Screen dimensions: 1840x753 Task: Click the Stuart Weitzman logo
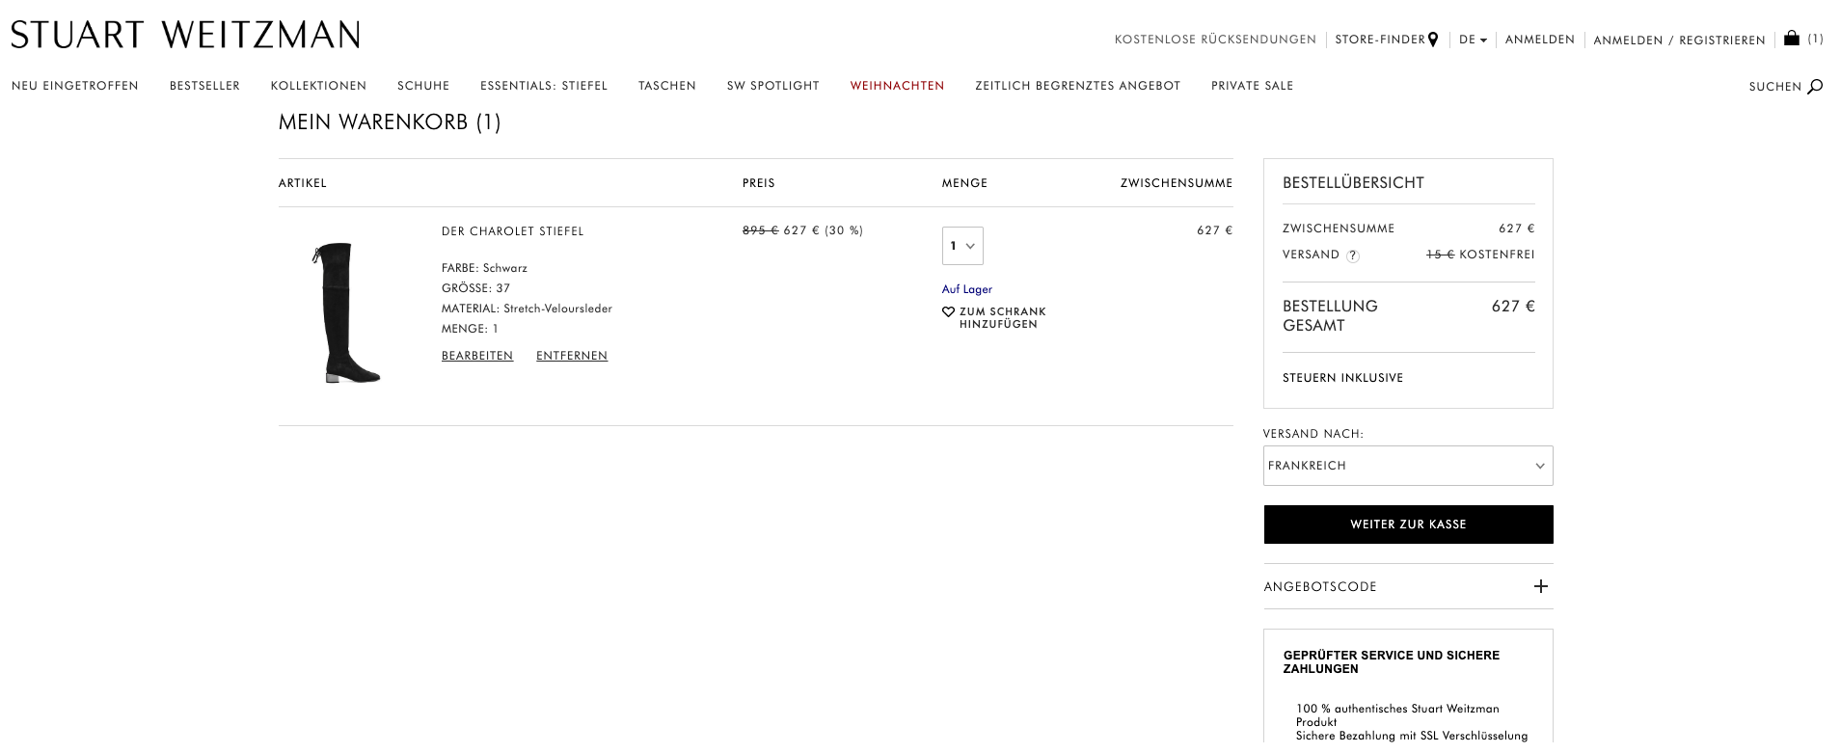coord(185,35)
